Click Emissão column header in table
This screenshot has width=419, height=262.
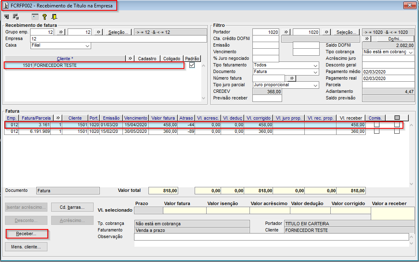point(111,118)
